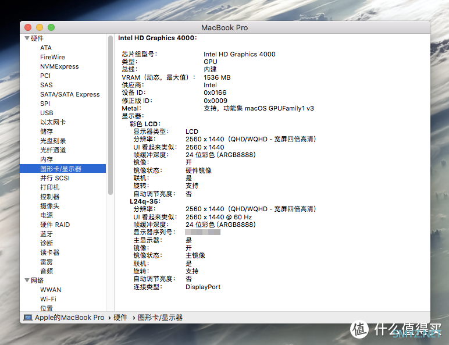Click the laptop icon in path bar
This screenshot has width=449, height=345.
pyautogui.click(x=28, y=318)
